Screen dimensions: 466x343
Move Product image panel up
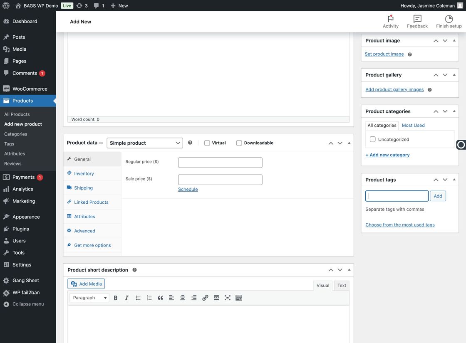click(x=436, y=41)
